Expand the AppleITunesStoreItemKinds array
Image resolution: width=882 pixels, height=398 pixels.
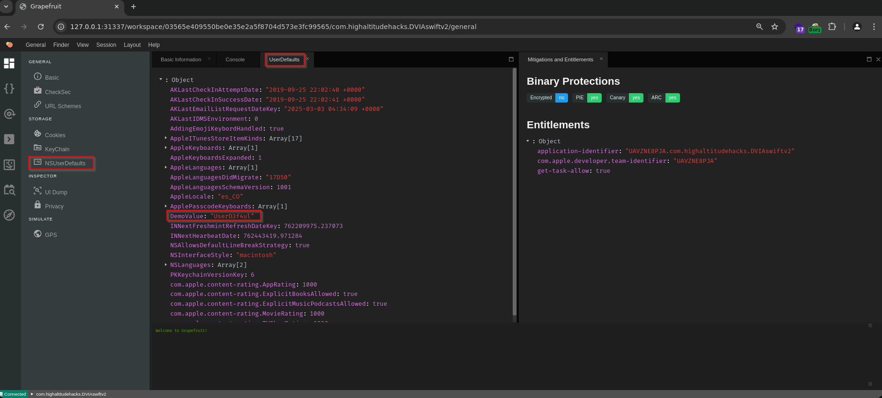[x=166, y=138]
